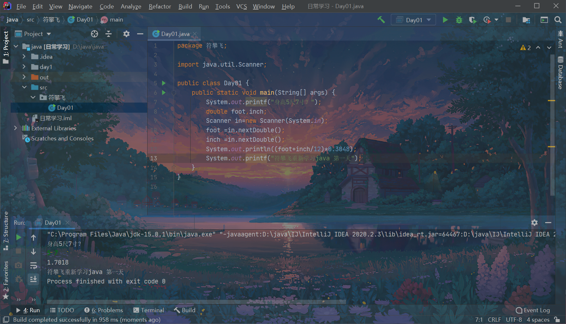This screenshot has height=324, width=566.
Task: Open the Navigate menu
Action: [x=80, y=6]
